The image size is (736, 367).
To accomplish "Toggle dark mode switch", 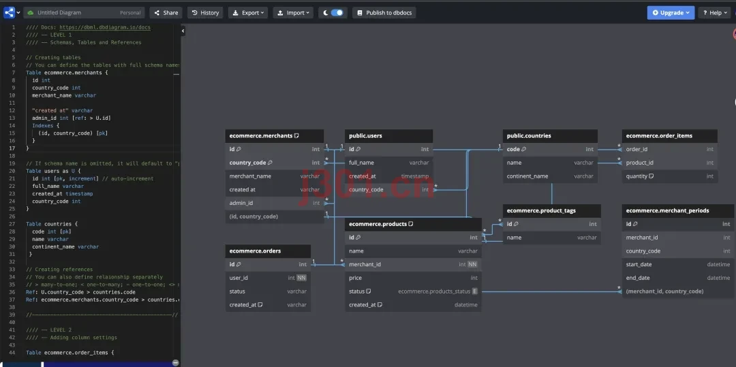I will [337, 13].
